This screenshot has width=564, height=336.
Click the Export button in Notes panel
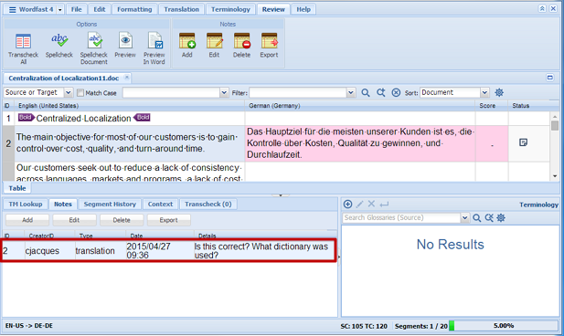click(x=169, y=220)
